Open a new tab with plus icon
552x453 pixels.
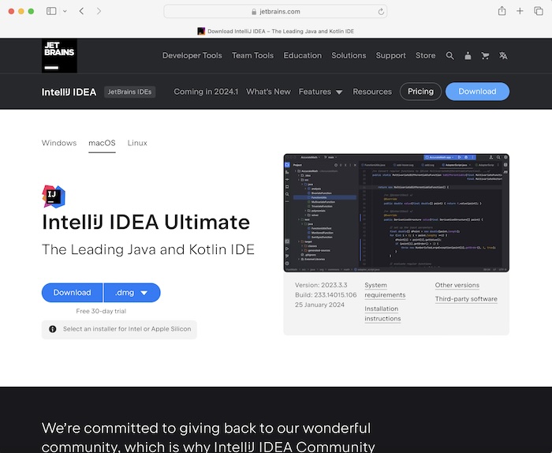520,11
